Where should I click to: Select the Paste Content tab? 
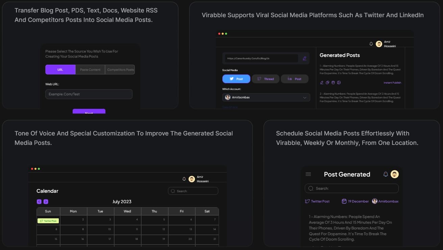(x=90, y=70)
